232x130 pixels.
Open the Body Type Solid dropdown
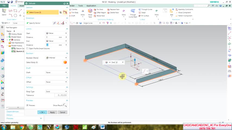(57, 92)
